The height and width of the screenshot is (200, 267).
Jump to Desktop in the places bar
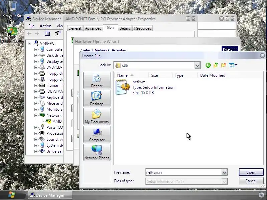tap(97, 98)
